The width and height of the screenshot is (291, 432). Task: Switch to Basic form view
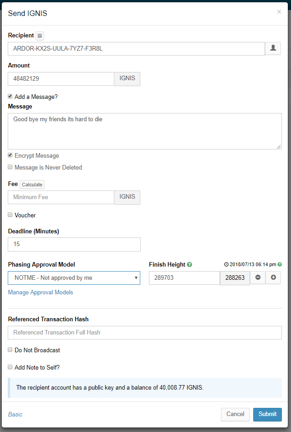(x=15, y=414)
